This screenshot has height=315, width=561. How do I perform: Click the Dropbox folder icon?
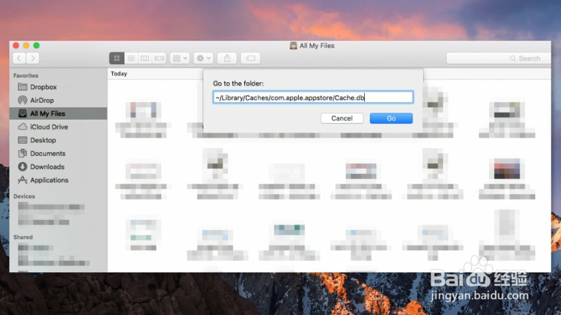coord(23,87)
